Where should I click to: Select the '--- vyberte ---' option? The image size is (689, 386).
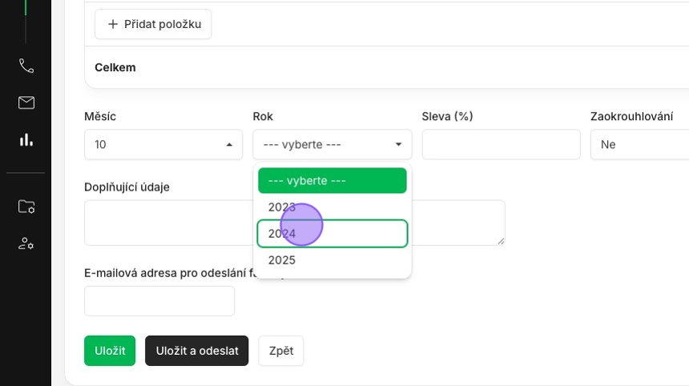tap(332, 180)
